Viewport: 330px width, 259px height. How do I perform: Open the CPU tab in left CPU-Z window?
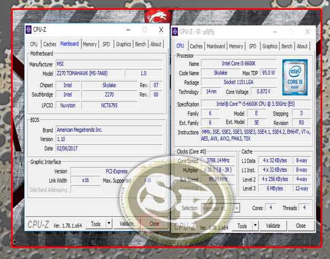[x=34, y=44]
